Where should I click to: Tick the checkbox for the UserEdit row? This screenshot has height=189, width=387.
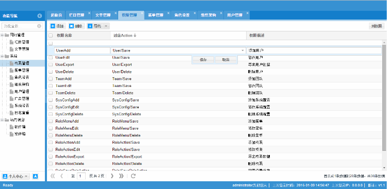[51, 58]
